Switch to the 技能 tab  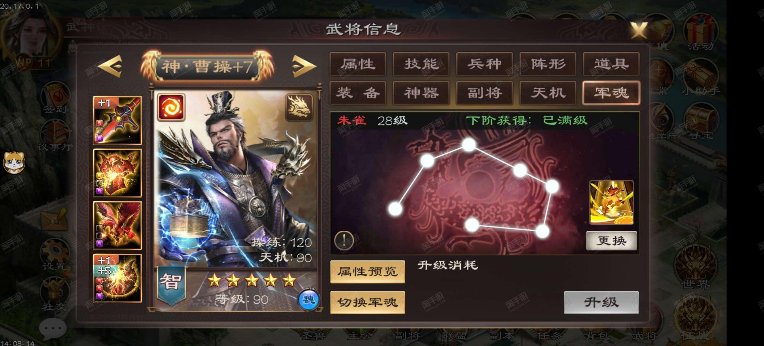click(x=421, y=64)
